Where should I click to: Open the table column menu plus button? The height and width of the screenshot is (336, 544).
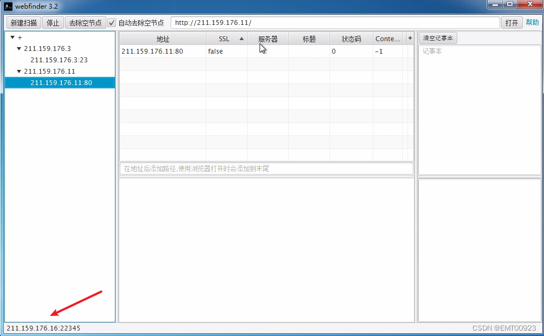tap(410, 38)
